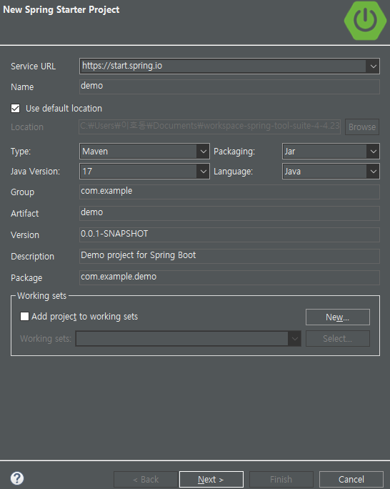Click the Service URL text field

point(223,66)
